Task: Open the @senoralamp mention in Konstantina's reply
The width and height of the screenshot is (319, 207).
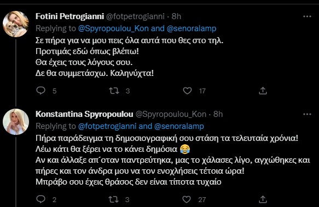Action: [x=179, y=126]
